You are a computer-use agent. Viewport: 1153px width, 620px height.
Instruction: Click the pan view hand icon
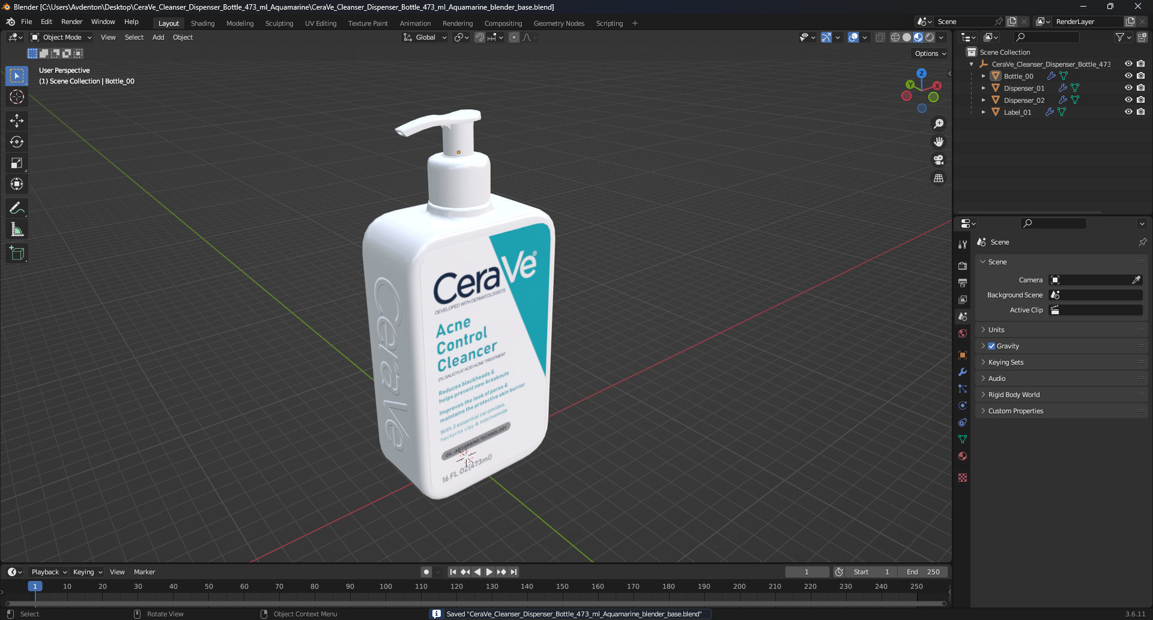click(939, 142)
